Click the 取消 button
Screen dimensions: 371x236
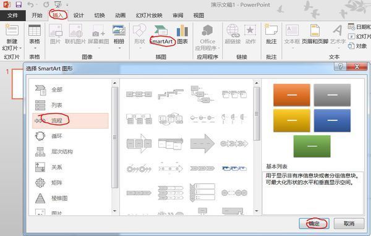pyautogui.click(x=349, y=224)
